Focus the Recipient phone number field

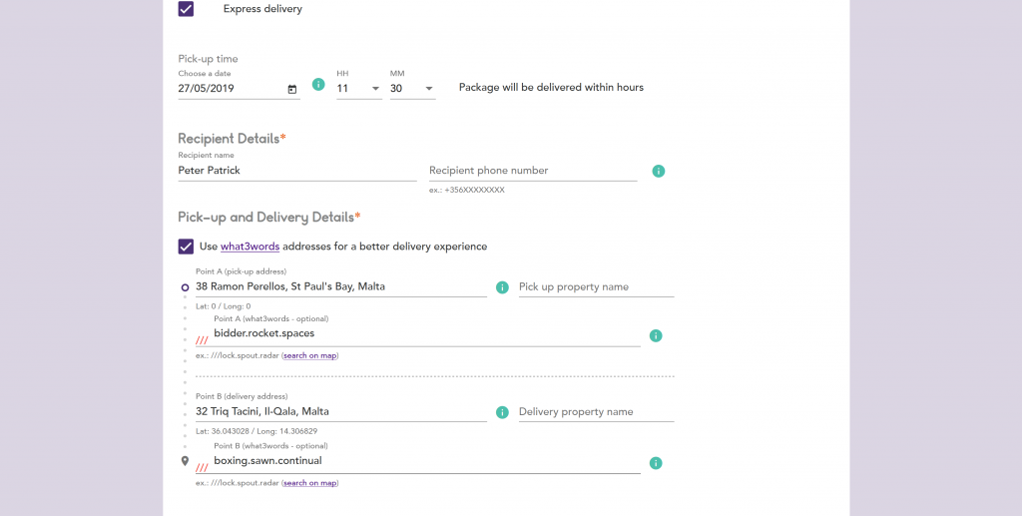pos(532,171)
